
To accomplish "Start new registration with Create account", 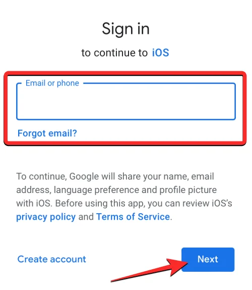I will pyautogui.click(x=51, y=259).
